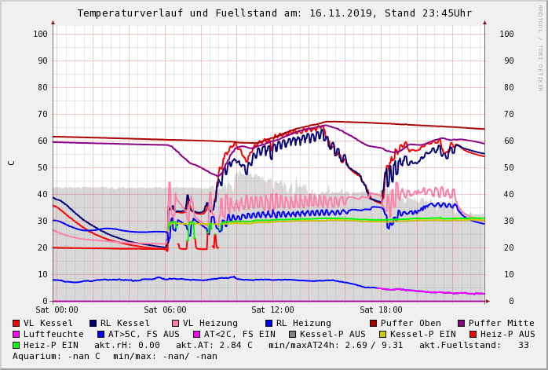Viewport: 548px width, 370px height.
Task: Click the Sat 18:00 x-axis label
Action: 381,310
